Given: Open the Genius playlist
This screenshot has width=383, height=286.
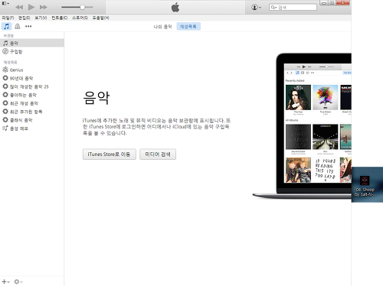Looking at the screenshot, I should 32,70.
